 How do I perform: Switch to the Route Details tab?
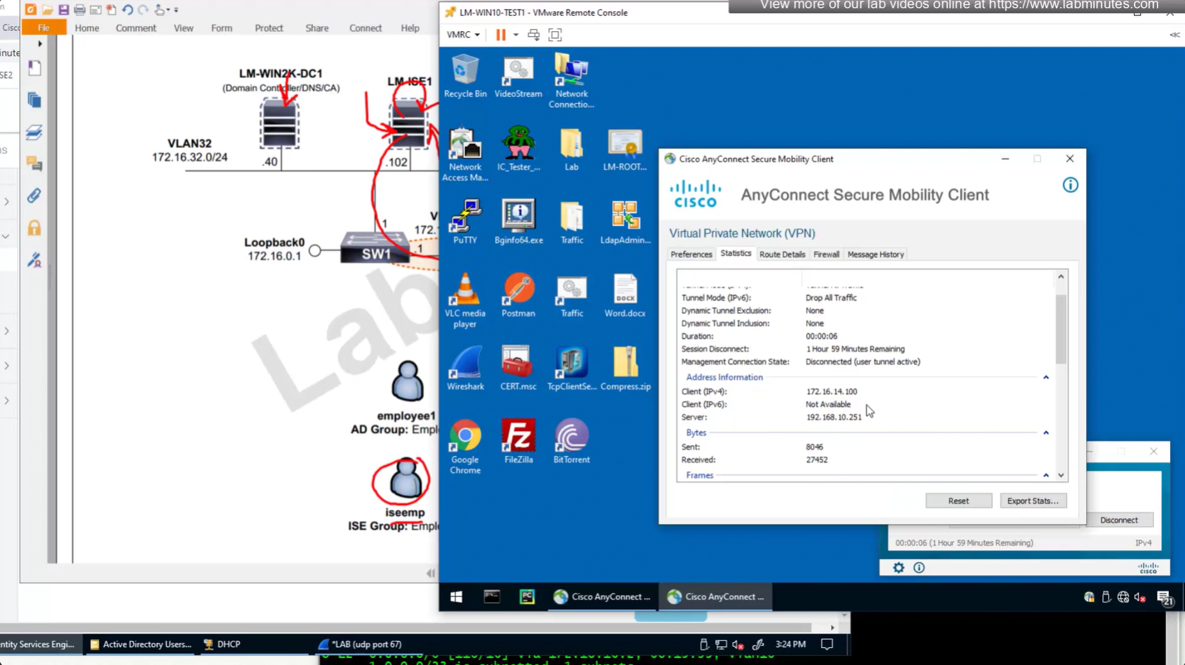click(x=782, y=255)
